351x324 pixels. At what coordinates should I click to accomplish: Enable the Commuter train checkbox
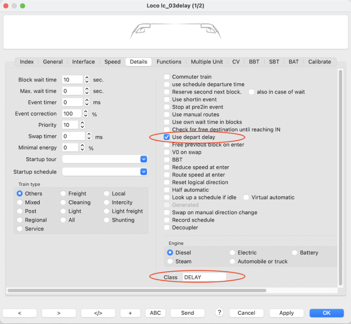point(167,77)
